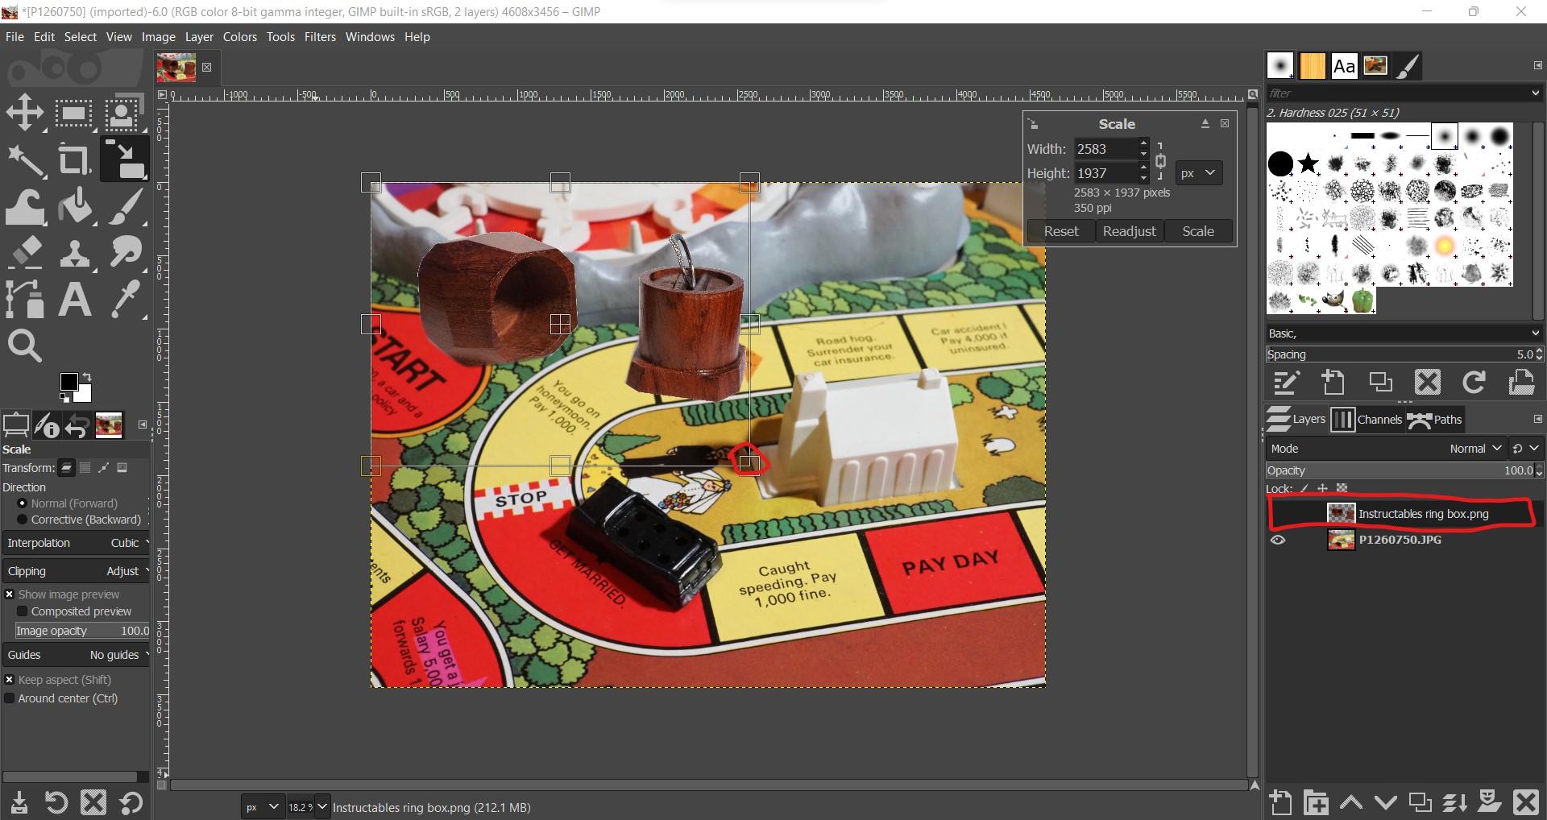Viewport: 1547px width, 820px height.
Task: Select the Eraser tool
Action: click(25, 252)
